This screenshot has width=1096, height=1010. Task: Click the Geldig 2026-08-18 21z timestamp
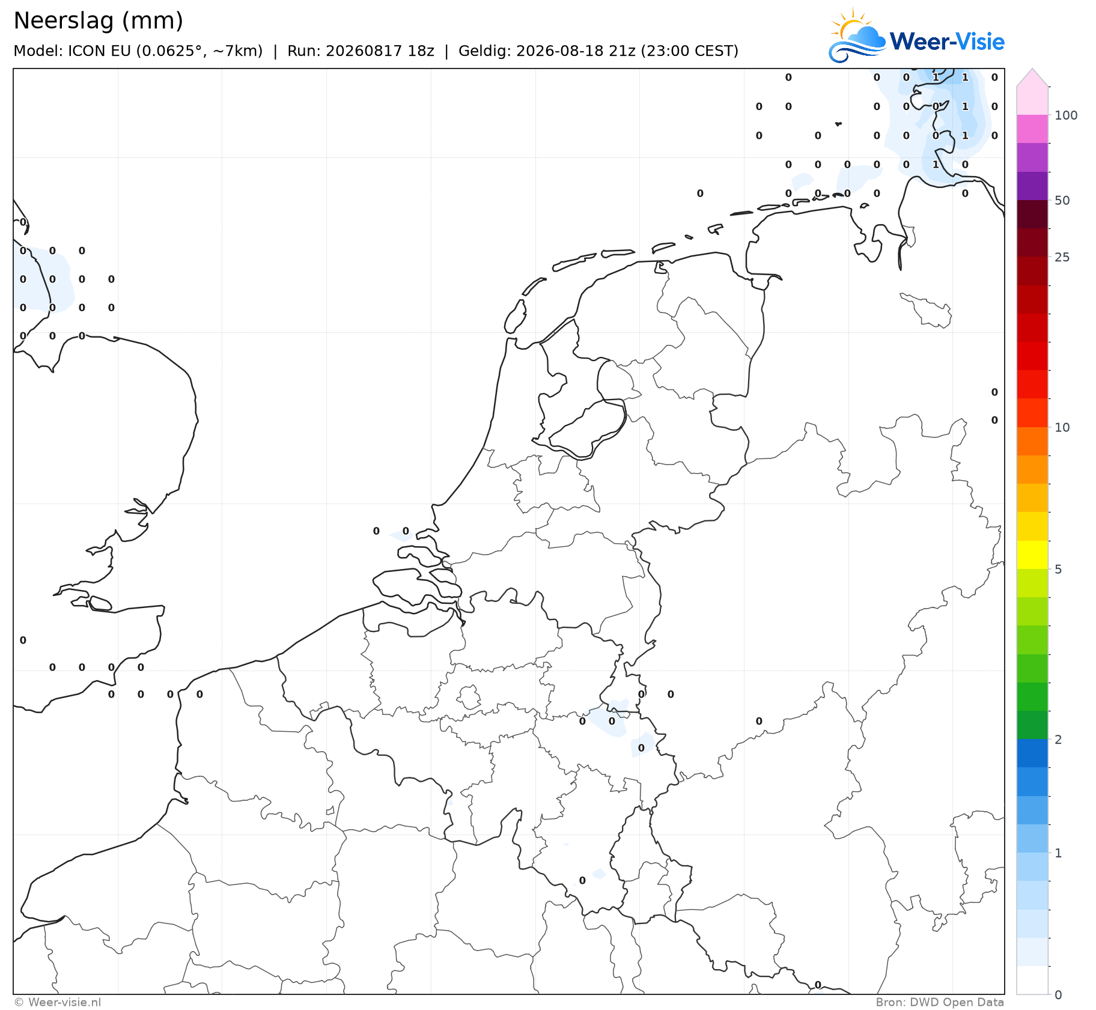click(x=598, y=51)
